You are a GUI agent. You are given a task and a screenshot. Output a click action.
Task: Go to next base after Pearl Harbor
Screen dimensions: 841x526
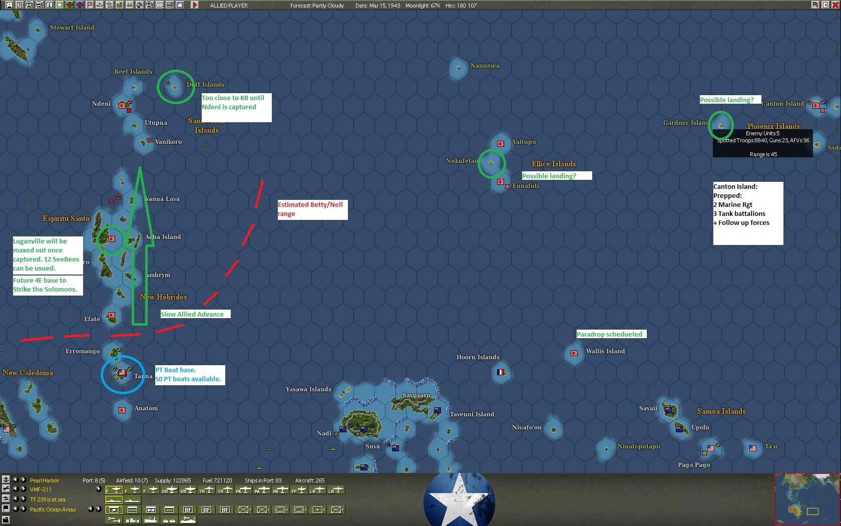tap(24, 480)
